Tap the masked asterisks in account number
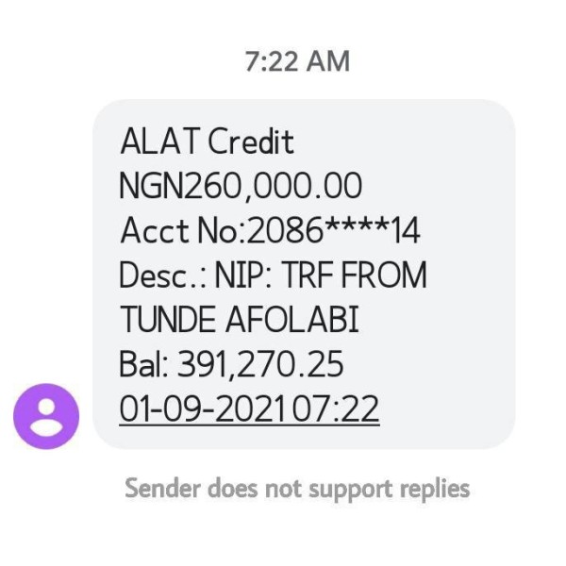 tap(357, 225)
